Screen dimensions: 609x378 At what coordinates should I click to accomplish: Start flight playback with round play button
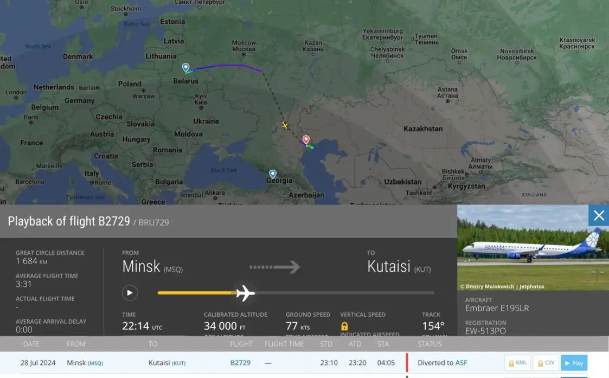[130, 292]
